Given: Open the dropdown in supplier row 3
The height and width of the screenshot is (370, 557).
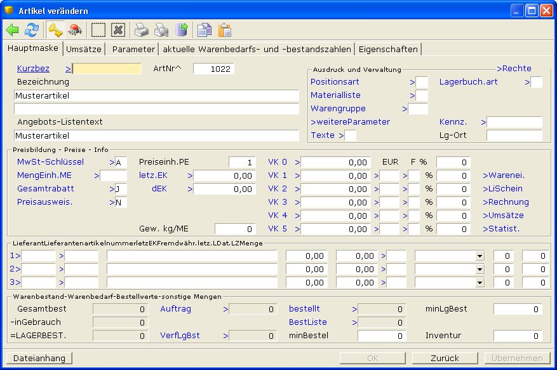Looking at the screenshot, I should (480, 282).
